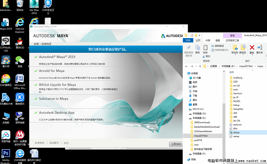Open the Maya-2019 desktop icon
The image size is (267, 164).
(x=6, y=24)
